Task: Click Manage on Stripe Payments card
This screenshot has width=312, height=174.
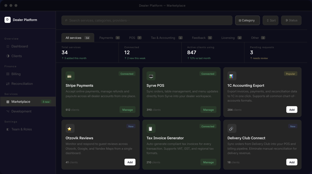Action: click(x=127, y=110)
